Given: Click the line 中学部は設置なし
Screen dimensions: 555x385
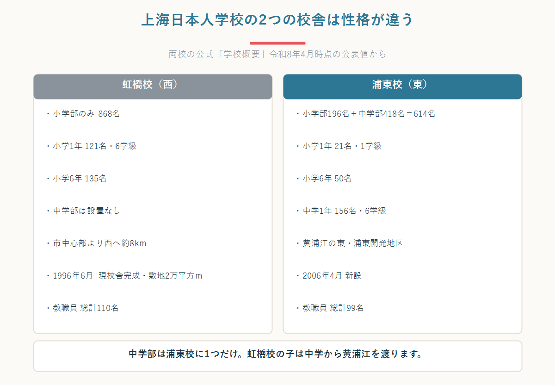Looking at the screenshot, I should pos(82,211).
